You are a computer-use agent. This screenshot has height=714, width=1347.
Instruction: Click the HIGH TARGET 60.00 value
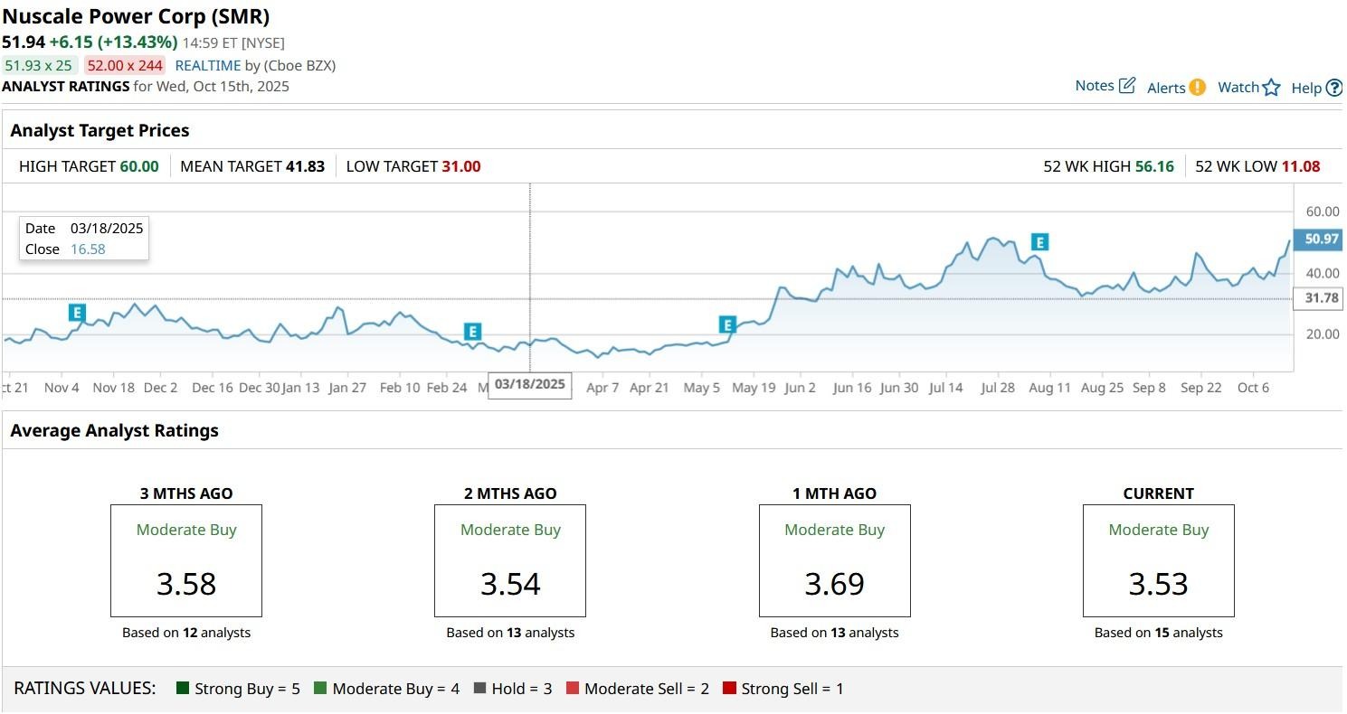pyautogui.click(x=139, y=166)
